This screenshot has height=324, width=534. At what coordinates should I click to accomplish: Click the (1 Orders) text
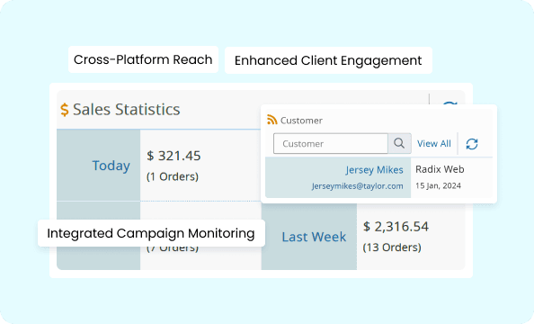(x=173, y=176)
